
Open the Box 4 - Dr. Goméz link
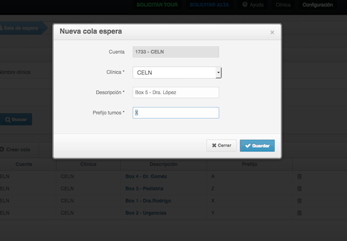coord(146,177)
